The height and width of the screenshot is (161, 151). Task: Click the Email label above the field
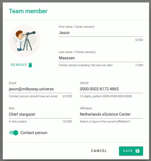[x=12, y=83]
